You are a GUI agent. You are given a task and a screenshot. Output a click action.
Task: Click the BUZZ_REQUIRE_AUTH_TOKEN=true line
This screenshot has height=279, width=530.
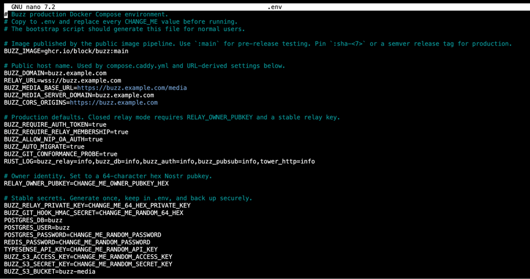coord(55,125)
